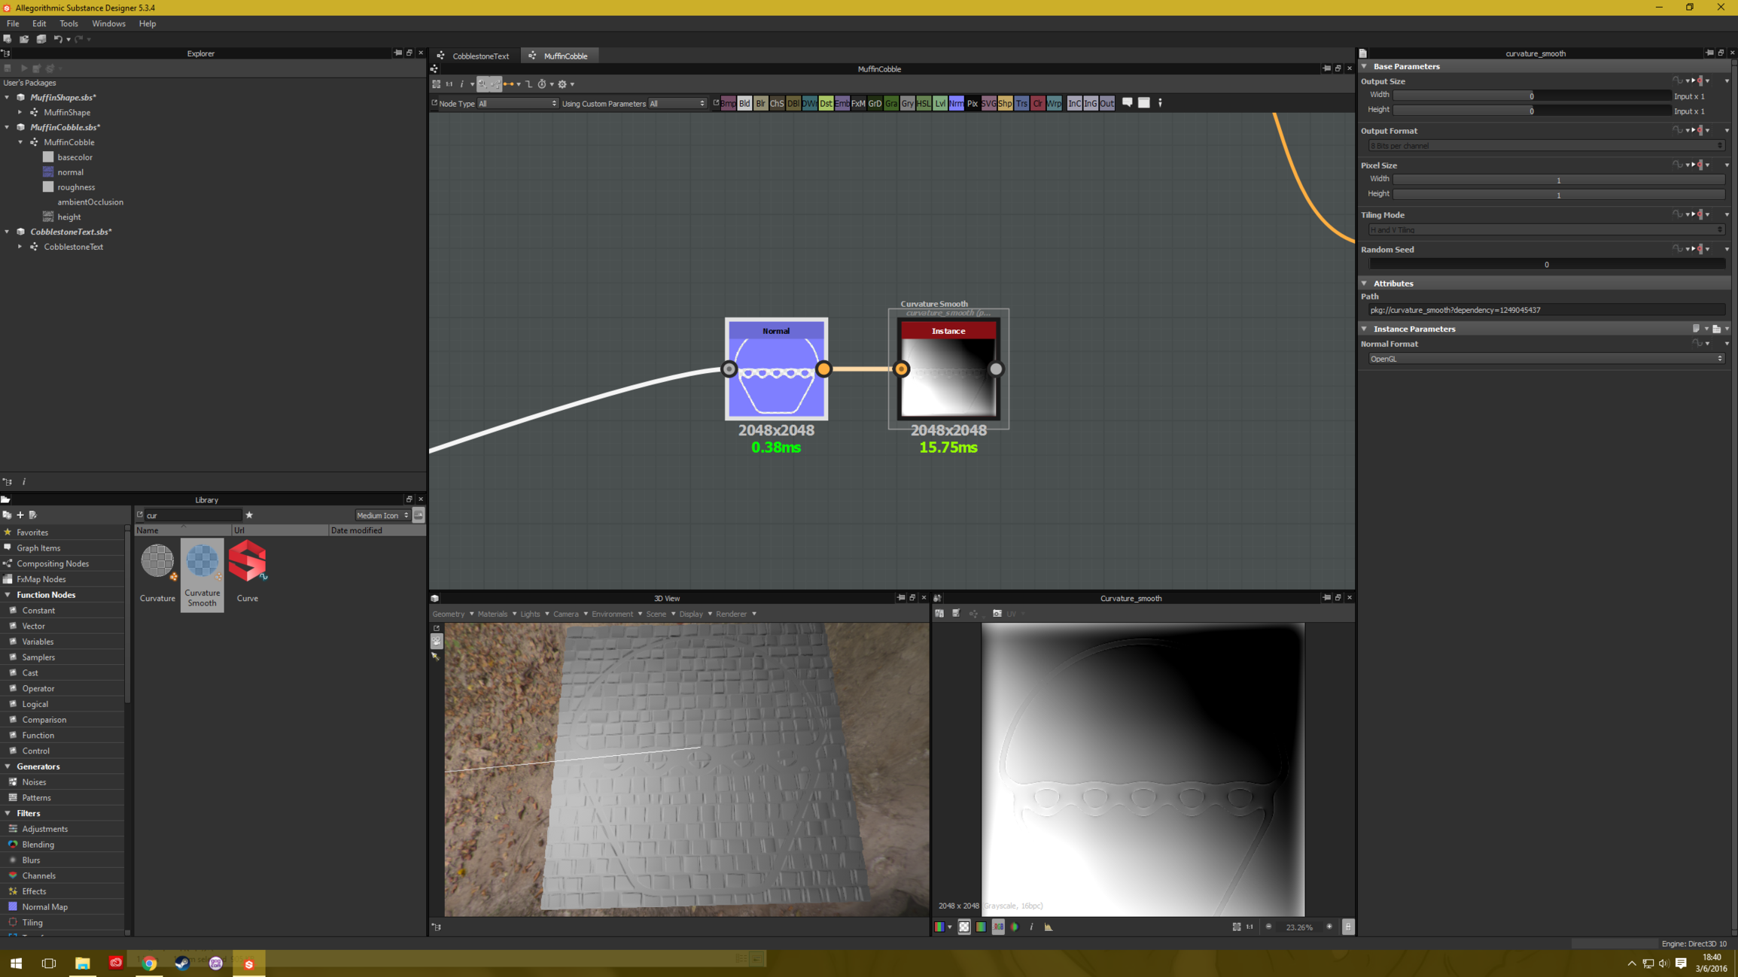This screenshot has height=977, width=1738.
Task: Select Compositing Nodes library category
Action: 53,563
